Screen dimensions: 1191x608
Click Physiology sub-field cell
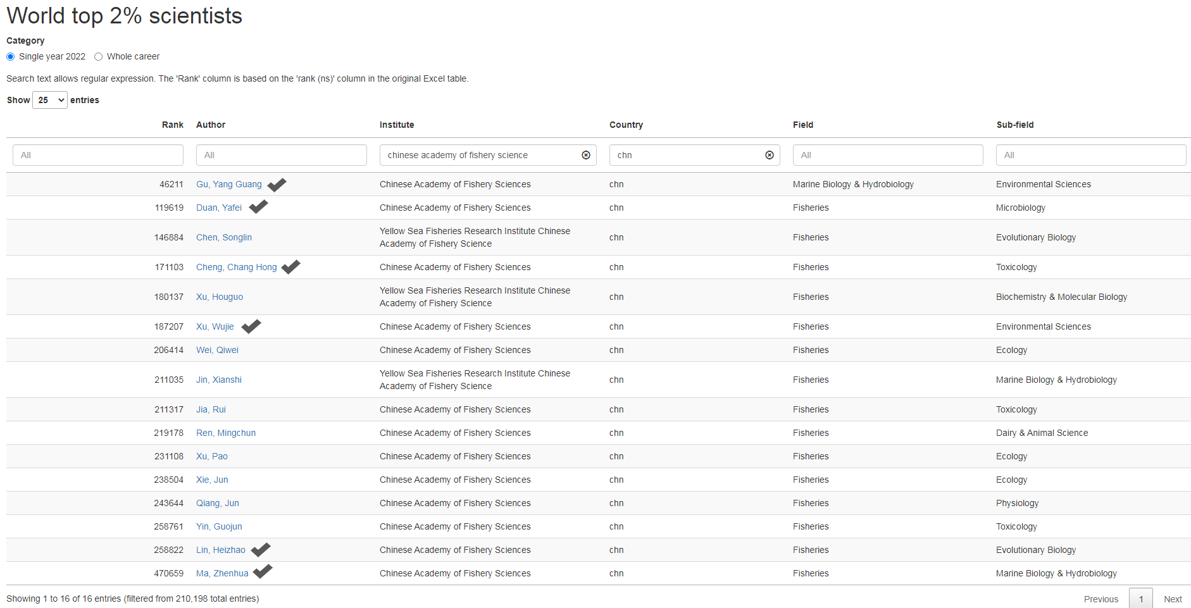point(1018,503)
